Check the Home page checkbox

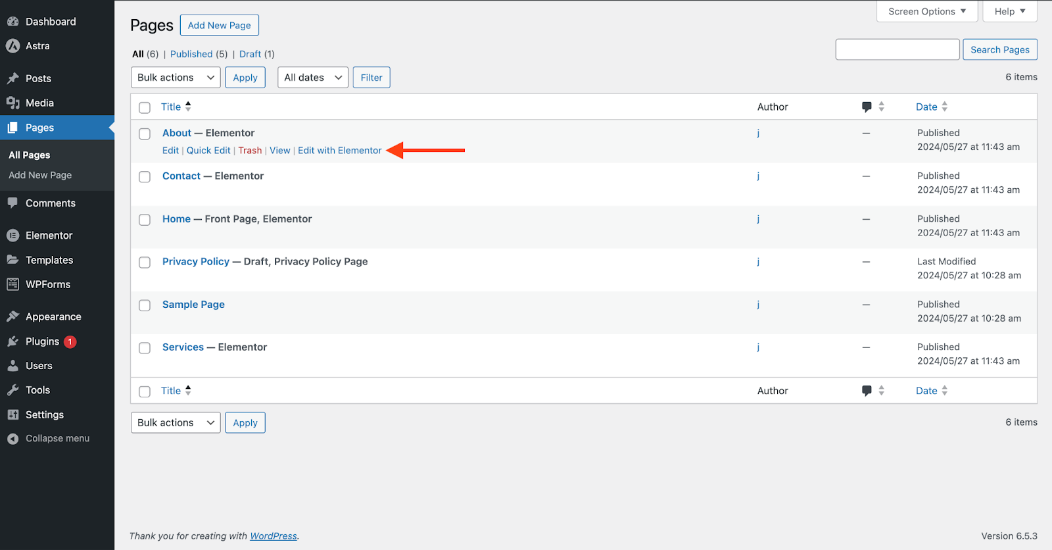pos(145,220)
